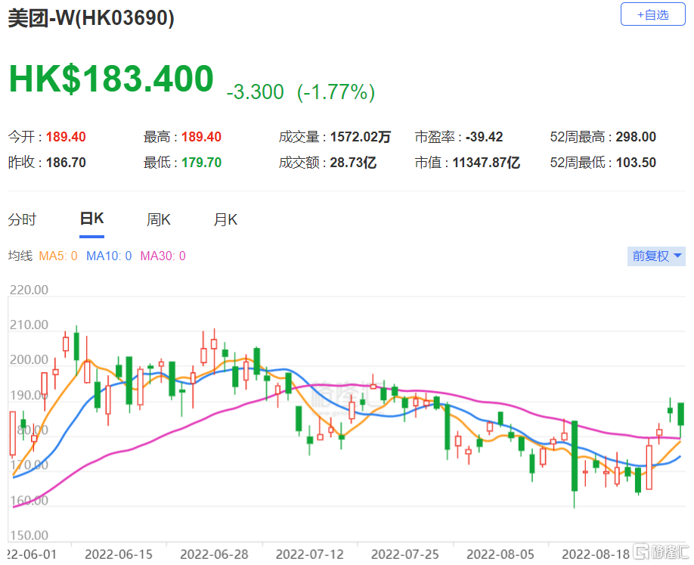Click the 2022-07-12 date axis label

coord(310,554)
